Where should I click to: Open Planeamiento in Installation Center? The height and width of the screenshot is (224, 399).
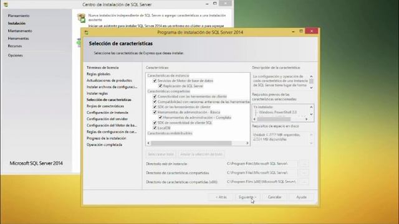(x=19, y=16)
